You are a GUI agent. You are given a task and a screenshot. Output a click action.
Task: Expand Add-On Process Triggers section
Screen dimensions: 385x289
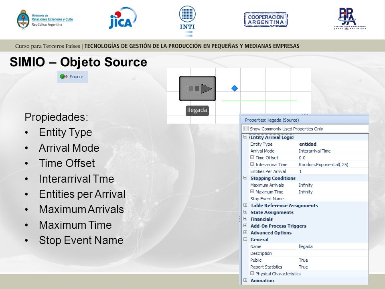[x=245, y=226]
